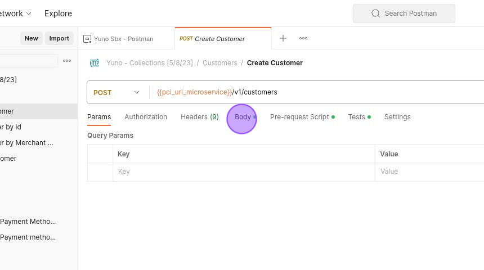Image resolution: width=484 pixels, height=270 pixels.
Task: Expand the POST method dropdown
Action: click(x=136, y=92)
